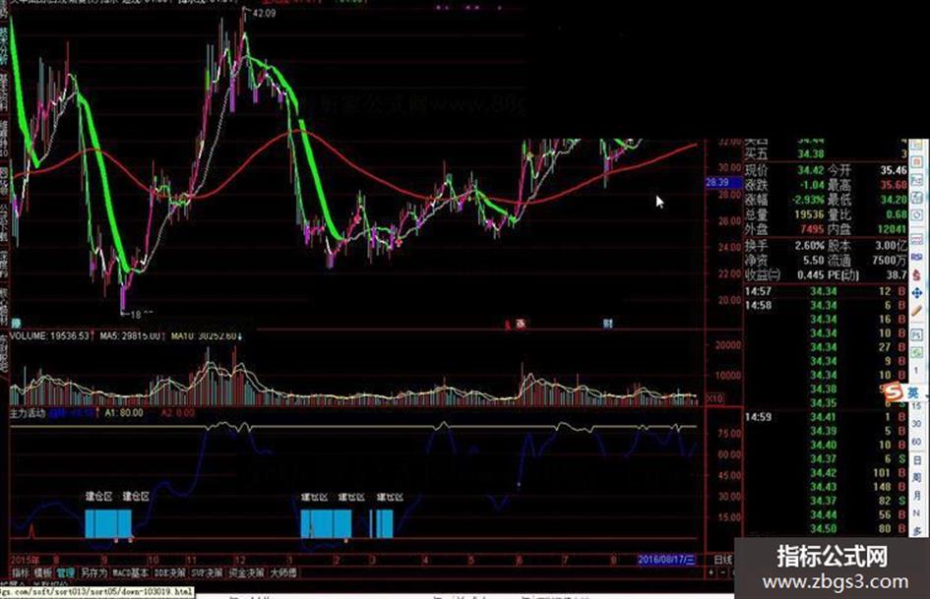Click the tick row with volume 148
Screen dimensions: 930x599
click(826, 487)
